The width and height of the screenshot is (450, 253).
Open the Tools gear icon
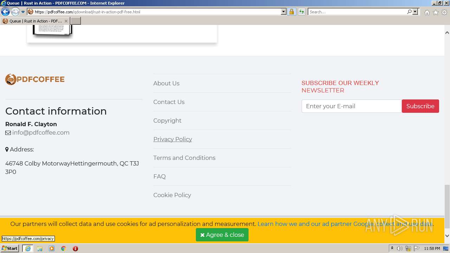click(444, 12)
